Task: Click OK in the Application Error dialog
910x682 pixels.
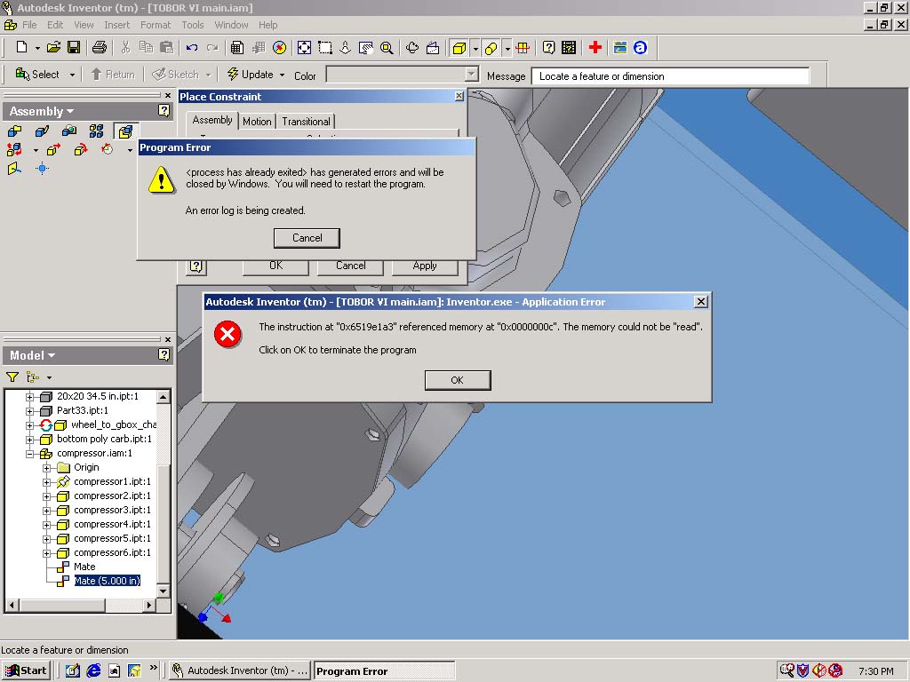Action: coord(458,380)
